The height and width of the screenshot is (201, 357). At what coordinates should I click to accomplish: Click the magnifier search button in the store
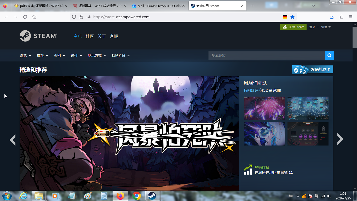coord(329,55)
